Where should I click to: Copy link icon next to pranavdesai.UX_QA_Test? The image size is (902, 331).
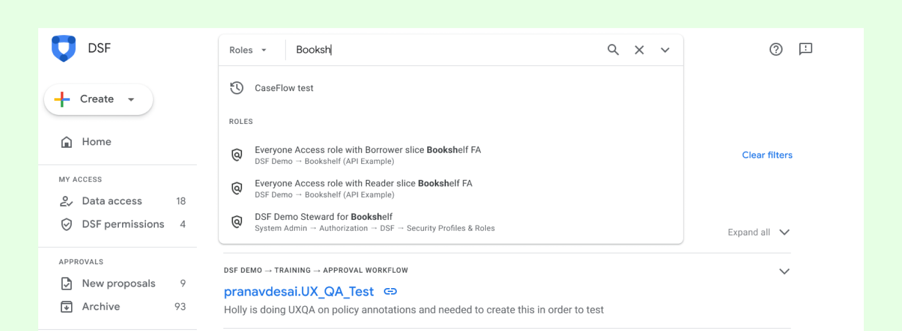click(x=391, y=291)
